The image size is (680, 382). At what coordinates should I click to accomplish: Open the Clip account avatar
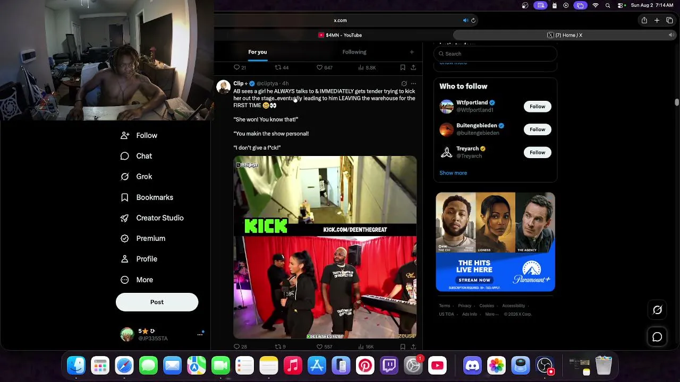click(224, 87)
